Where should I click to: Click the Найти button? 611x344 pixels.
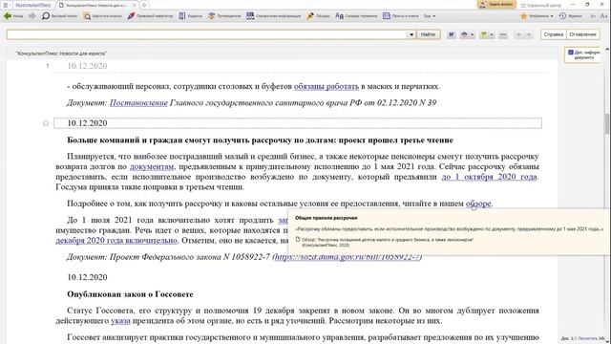click(x=428, y=34)
